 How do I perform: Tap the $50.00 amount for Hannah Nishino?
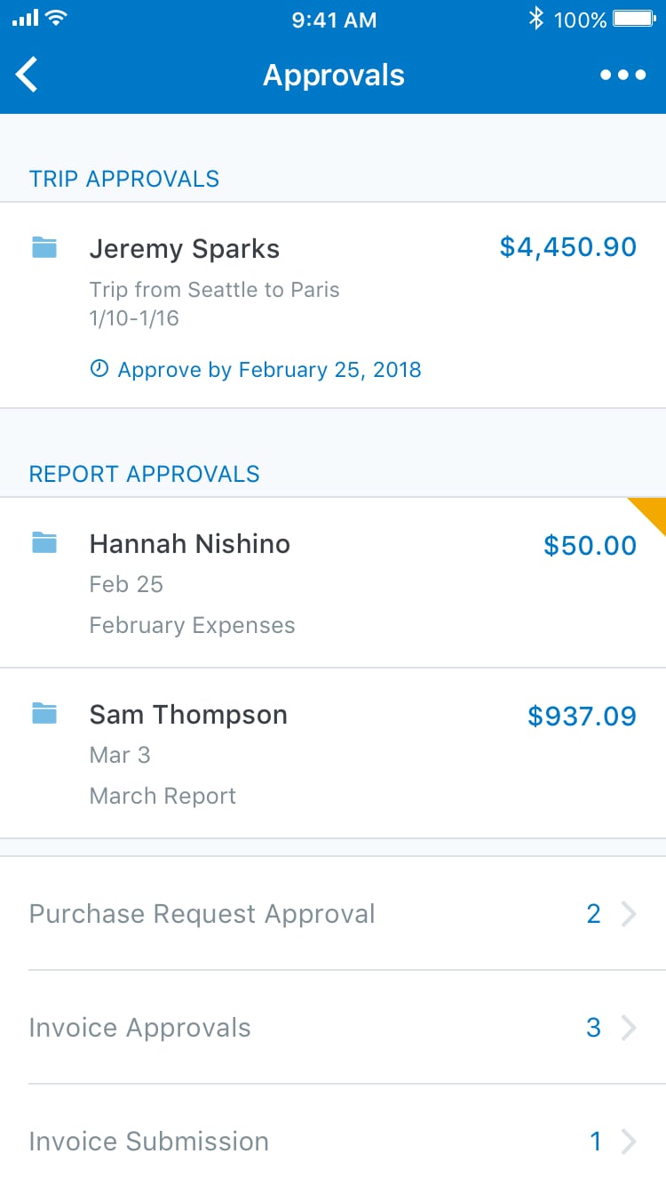(590, 545)
